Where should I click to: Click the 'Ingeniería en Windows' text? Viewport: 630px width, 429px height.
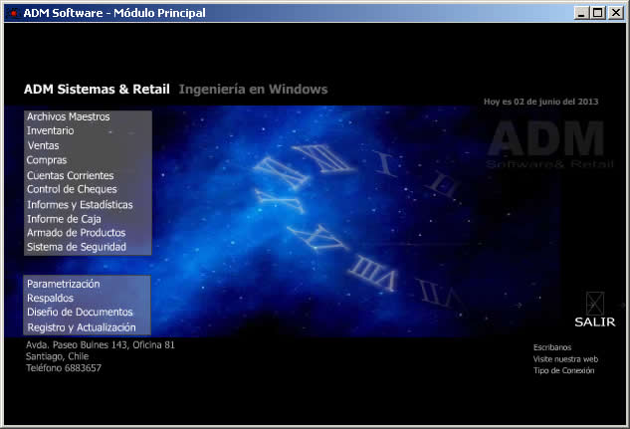[253, 90]
